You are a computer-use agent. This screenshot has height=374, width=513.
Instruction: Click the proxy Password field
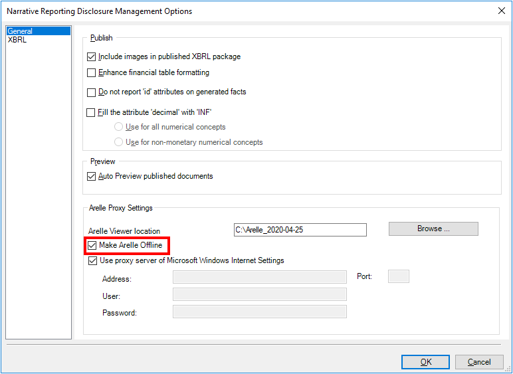259,312
